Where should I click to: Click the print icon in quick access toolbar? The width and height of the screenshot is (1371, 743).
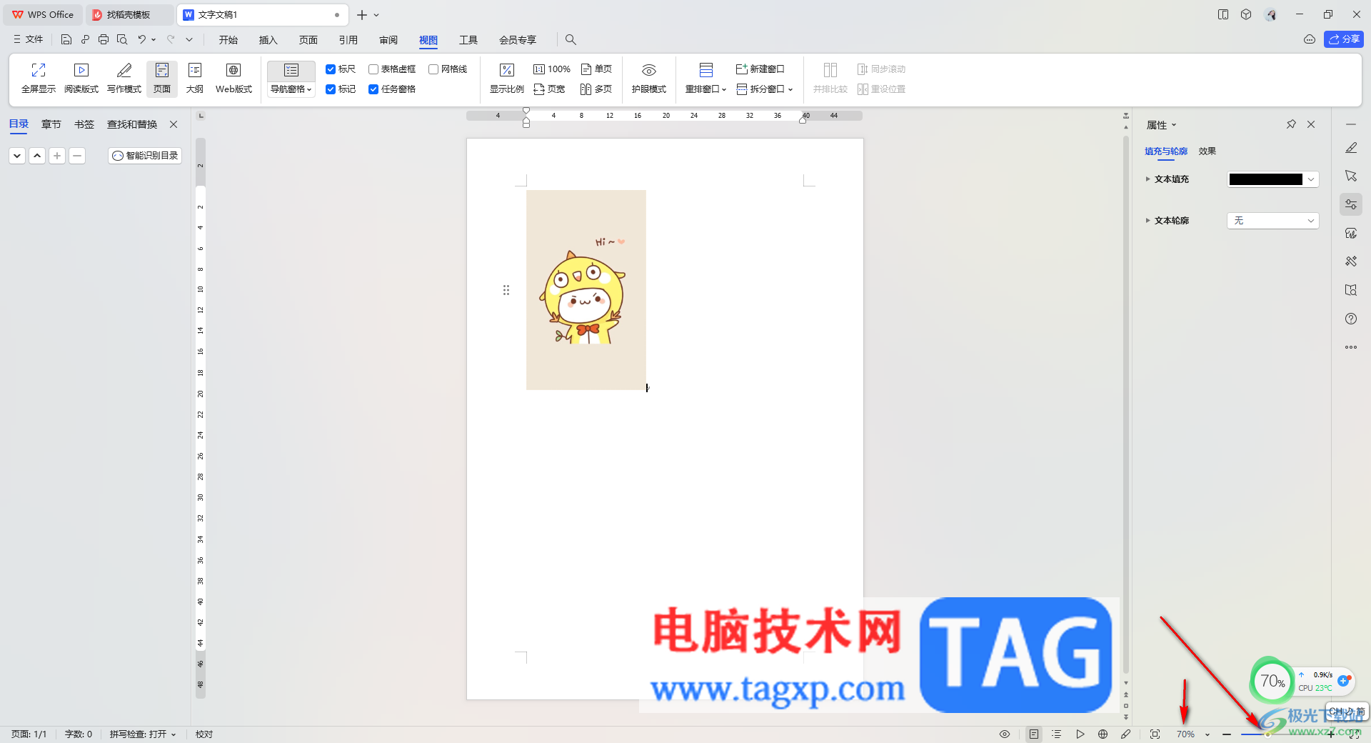coord(104,40)
